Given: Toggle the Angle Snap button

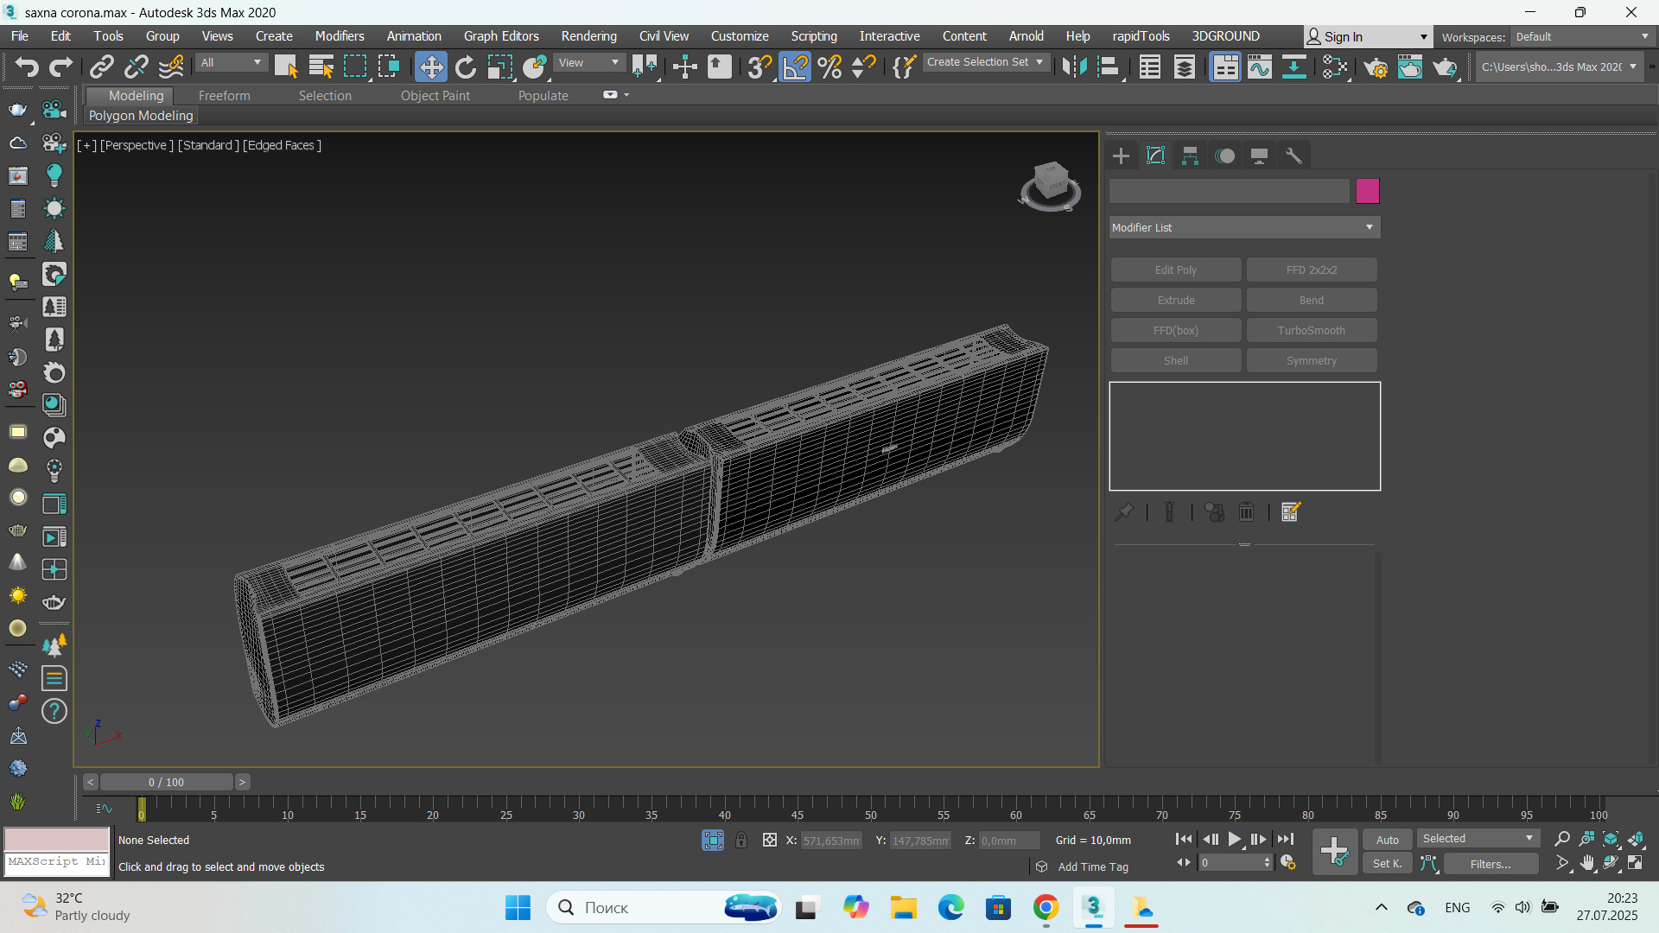Looking at the screenshot, I should pyautogui.click(x=795, y=67).
